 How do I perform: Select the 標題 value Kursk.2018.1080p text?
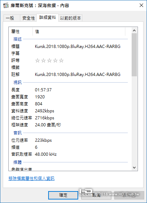point(78,46)
